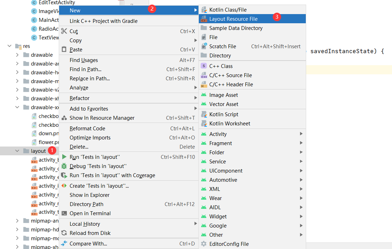392x249 pixels.
Task: Select EditTextActivity class in tree
Action: [57, 2]
